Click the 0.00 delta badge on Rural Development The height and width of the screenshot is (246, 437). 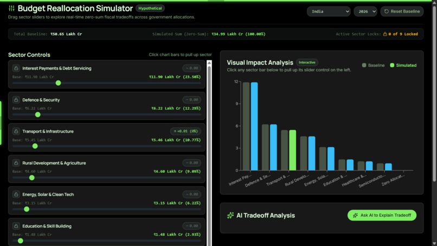192,163
